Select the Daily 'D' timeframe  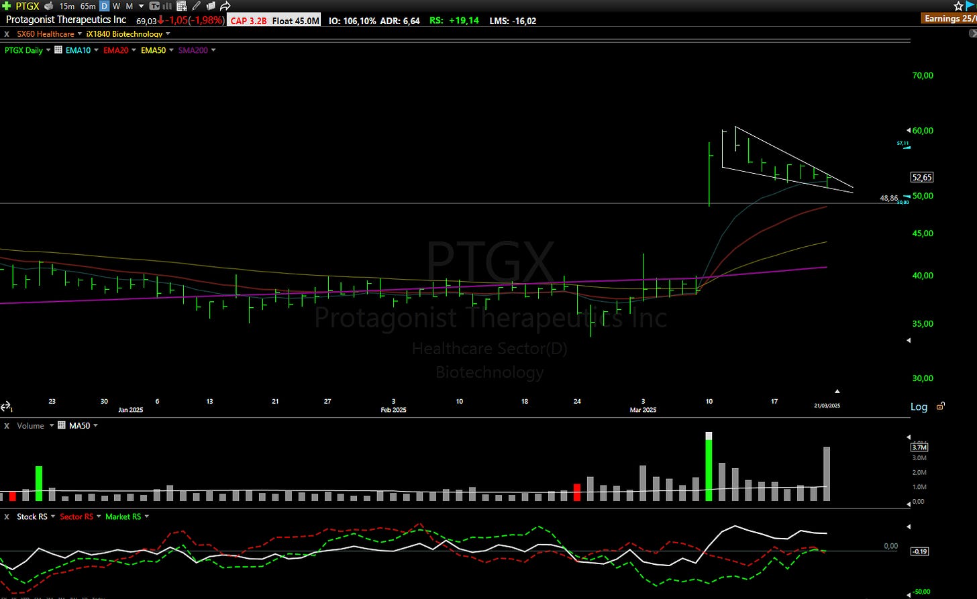pyautogui.click(x=104, y=6)
